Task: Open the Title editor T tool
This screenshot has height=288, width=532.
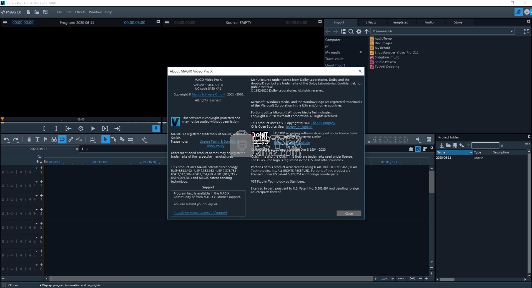Action: pos(37,139)
